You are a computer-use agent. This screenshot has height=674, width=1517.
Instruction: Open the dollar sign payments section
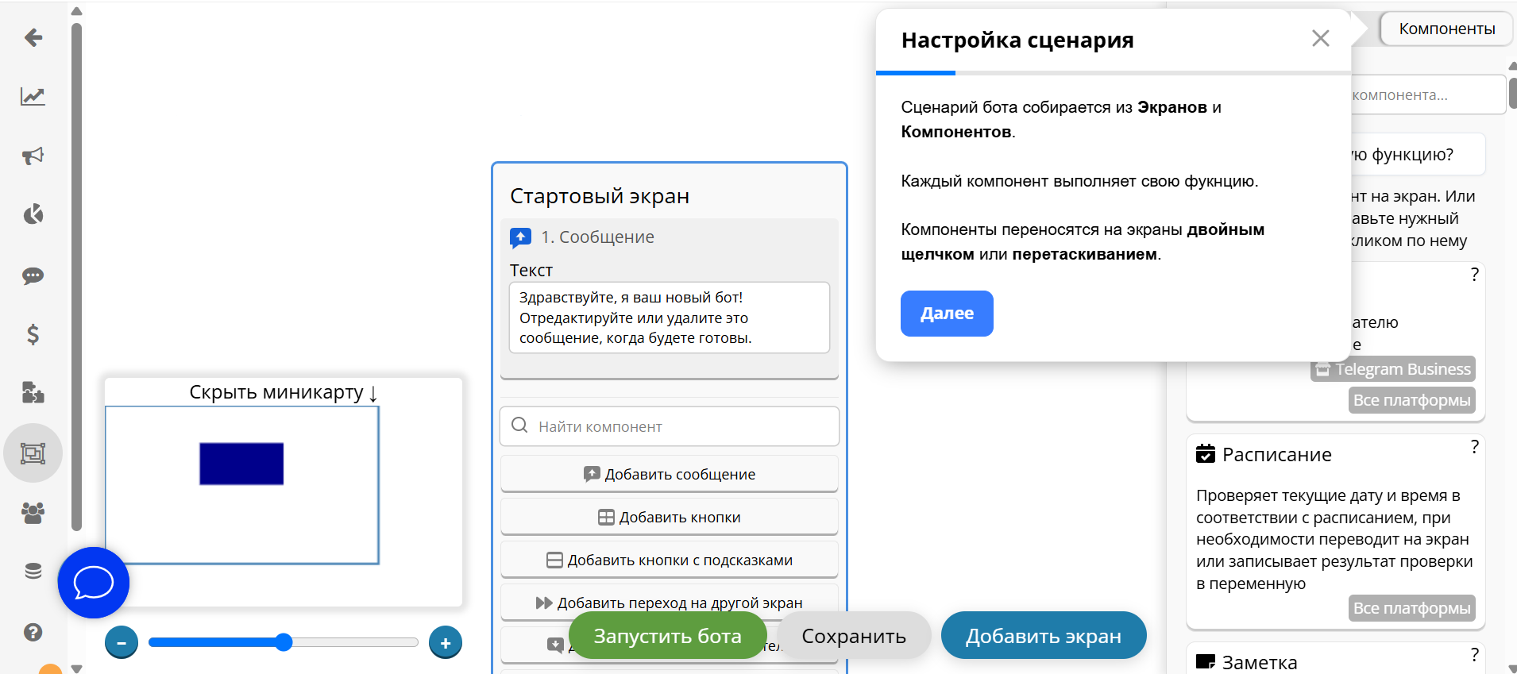tap(33, 334)
